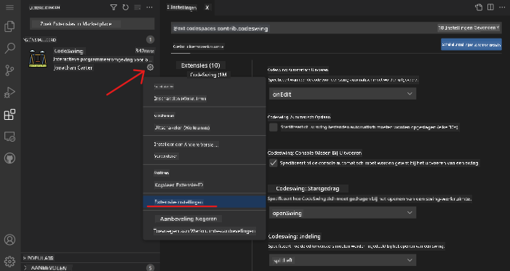Click the blue sync settings button
Screen dimensions: 510x271
click(471, 44)
